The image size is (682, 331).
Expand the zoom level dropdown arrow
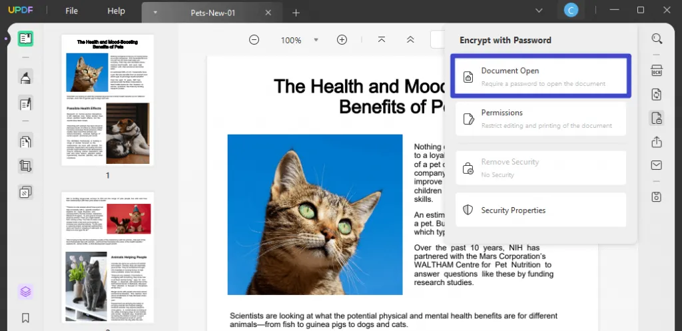tap(316, 40)
